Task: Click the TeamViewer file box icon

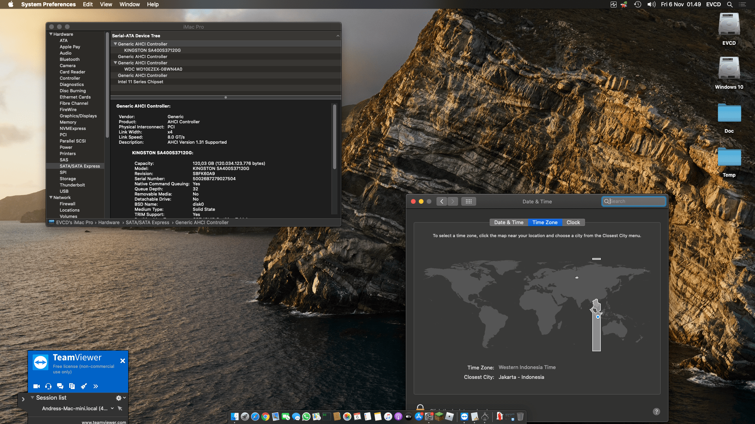Action: (72, 386)
